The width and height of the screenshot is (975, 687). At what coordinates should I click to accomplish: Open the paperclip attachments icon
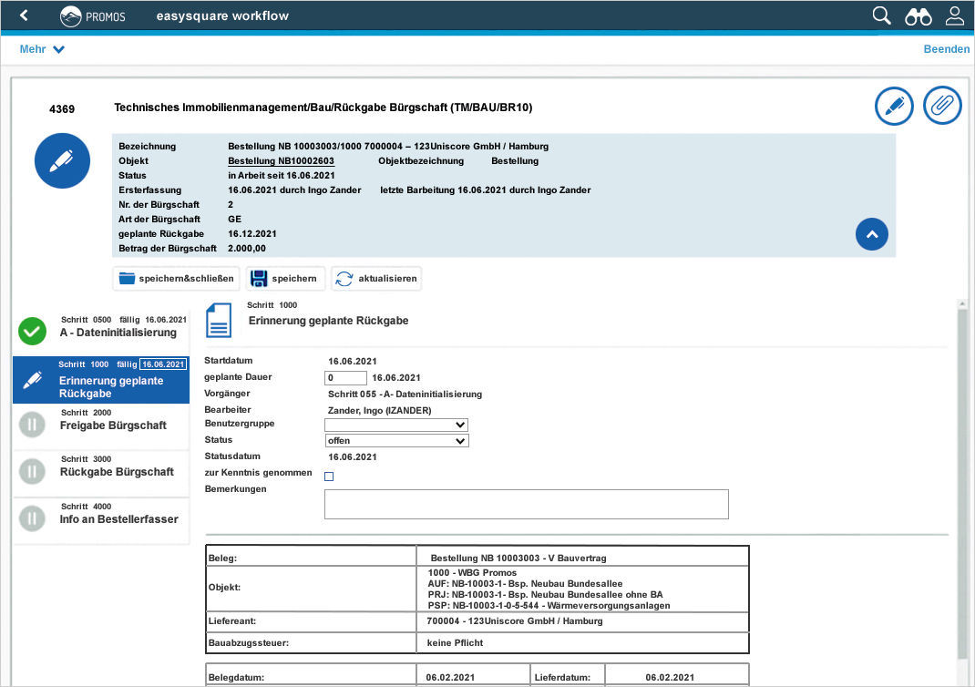pos(942,106)
